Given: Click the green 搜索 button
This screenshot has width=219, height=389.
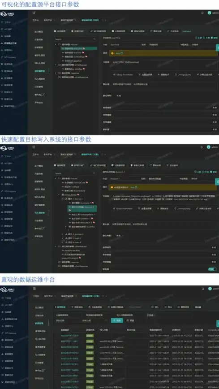Looking at the screenshot, I should 117,320.
